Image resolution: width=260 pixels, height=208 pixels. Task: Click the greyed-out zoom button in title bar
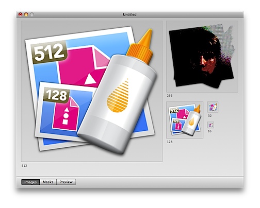(x=31, y=14)
